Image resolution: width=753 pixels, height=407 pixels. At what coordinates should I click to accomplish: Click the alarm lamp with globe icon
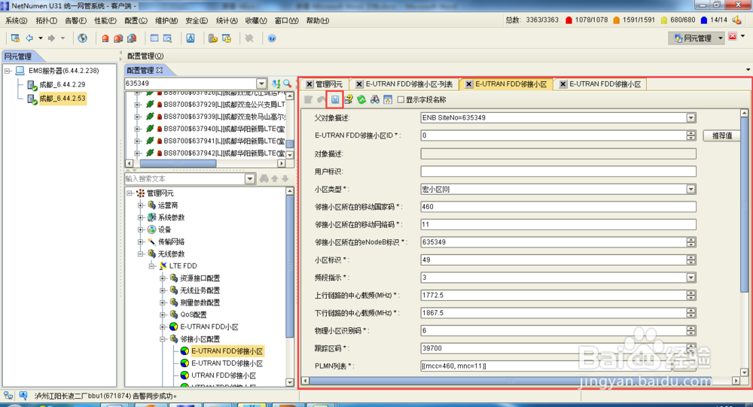(x=132, y=38)
